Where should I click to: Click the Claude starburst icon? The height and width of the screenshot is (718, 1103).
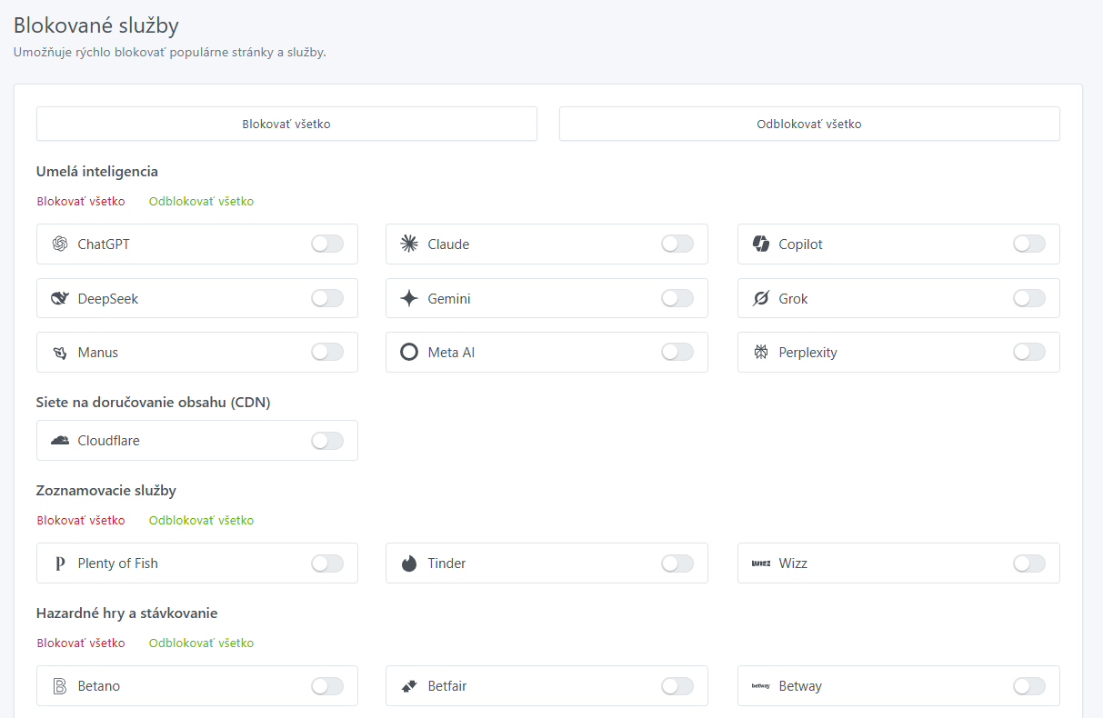(409, 244)
